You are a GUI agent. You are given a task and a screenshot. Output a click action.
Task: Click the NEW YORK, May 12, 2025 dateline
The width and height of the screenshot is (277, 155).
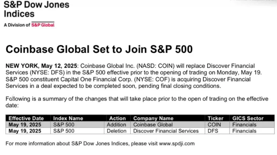[x=41, y=66]
